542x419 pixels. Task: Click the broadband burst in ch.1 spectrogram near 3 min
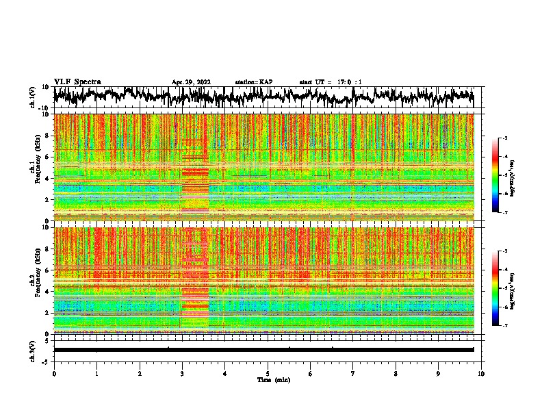point(195,167)
